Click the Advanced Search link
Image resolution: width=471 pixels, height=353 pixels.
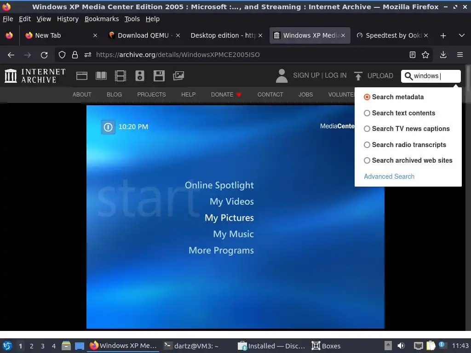pyautogui.click(x=389, y=176)
